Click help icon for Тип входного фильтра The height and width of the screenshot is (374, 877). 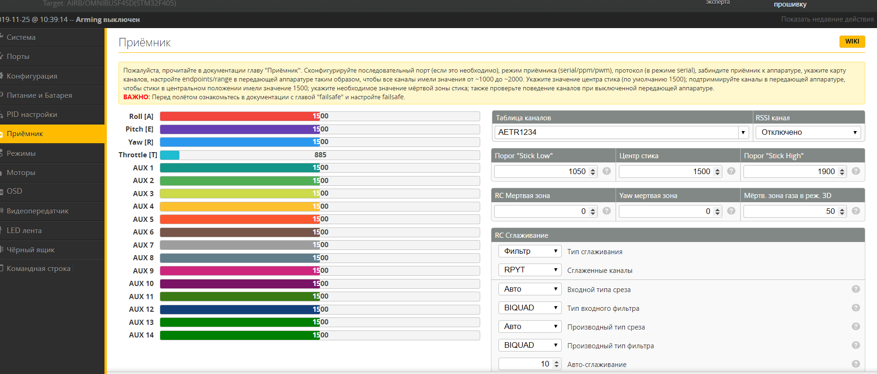[856, 308]
